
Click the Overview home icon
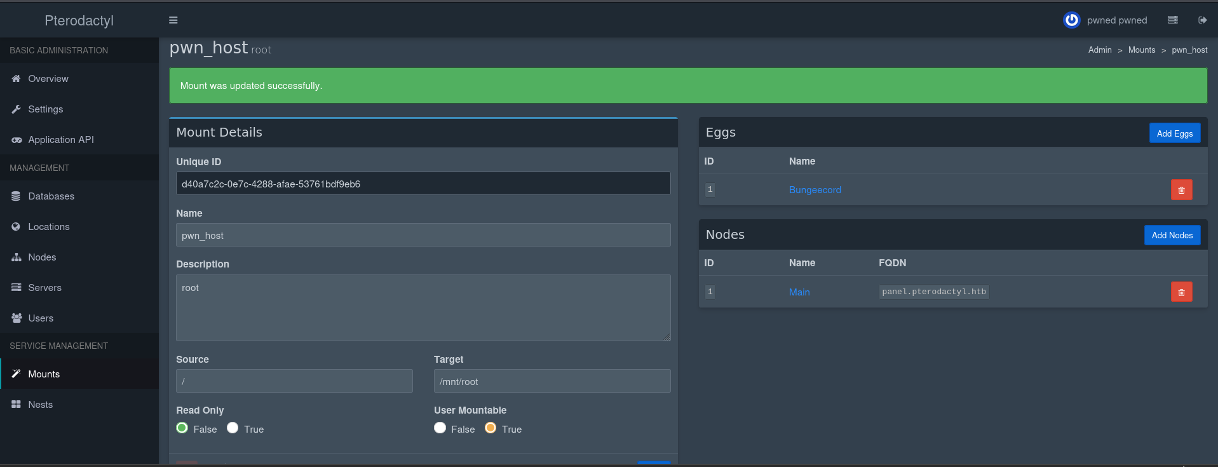click(17, 79)
